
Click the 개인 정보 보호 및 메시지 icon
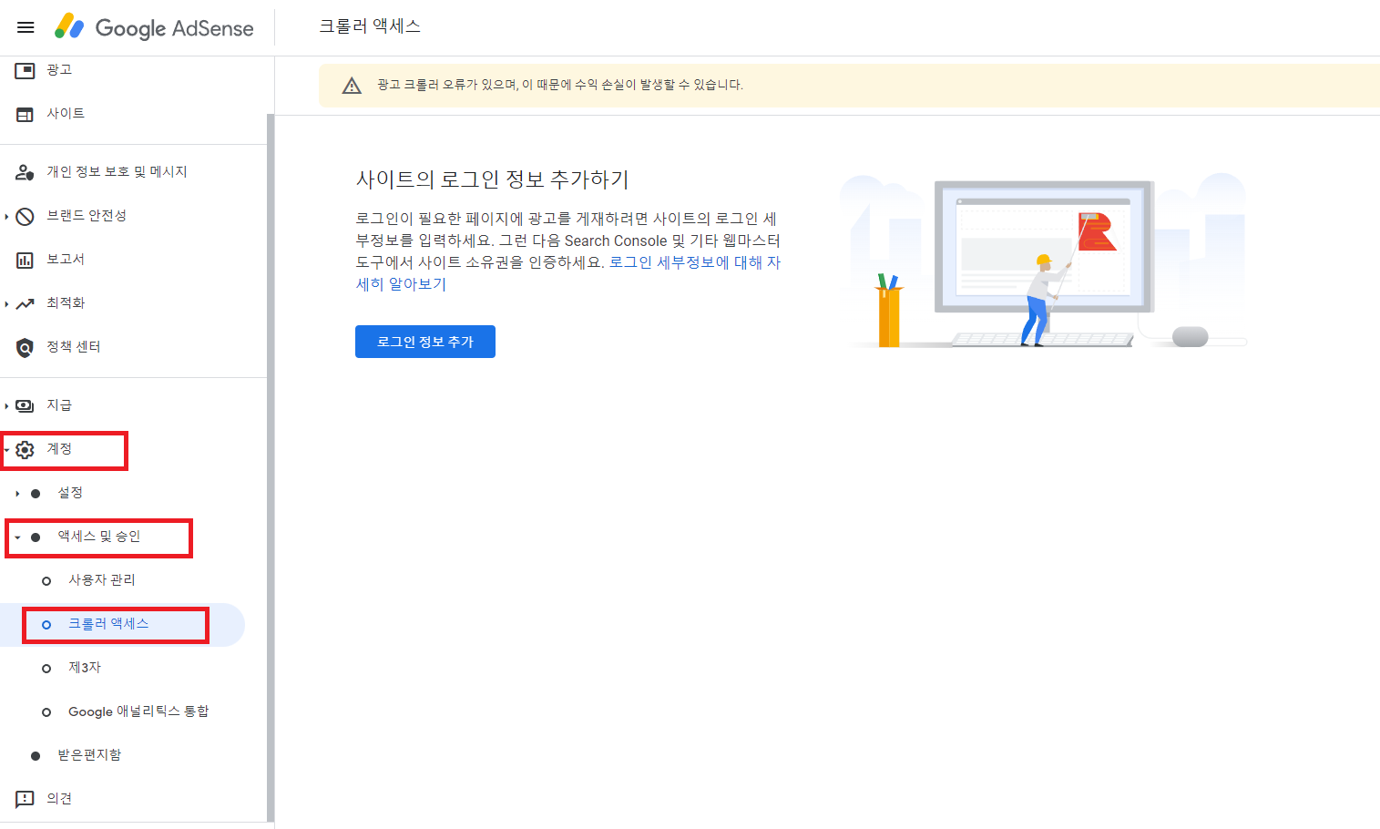(x=25, y=171)
